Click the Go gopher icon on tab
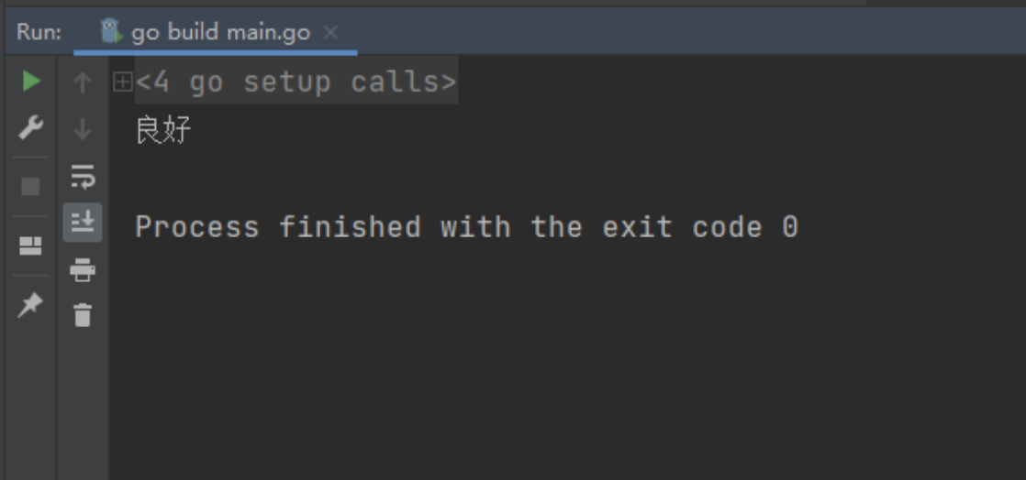This screenshot has height=480, width=1026. click(111, 31)
